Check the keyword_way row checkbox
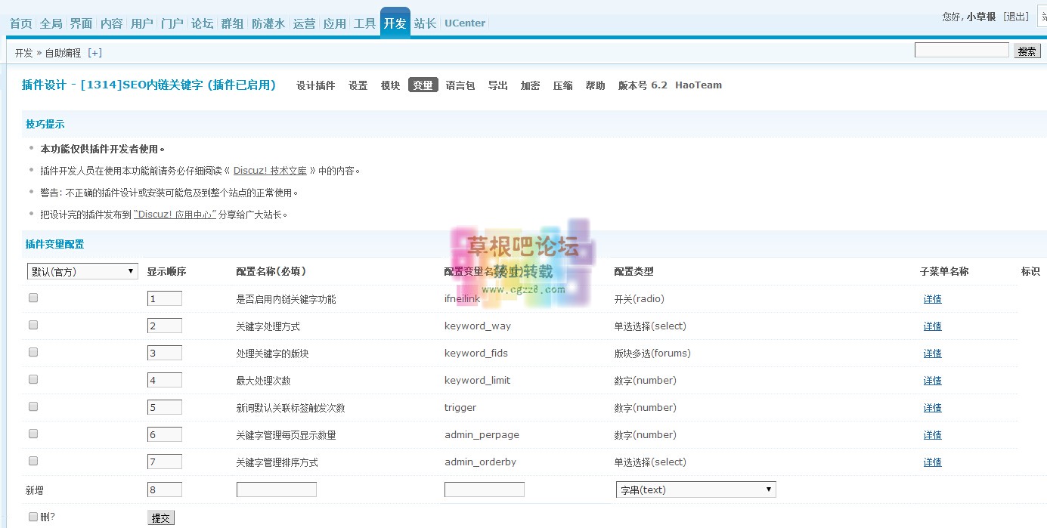This screenshot has width=1047, height=528. tap(33, 324)
